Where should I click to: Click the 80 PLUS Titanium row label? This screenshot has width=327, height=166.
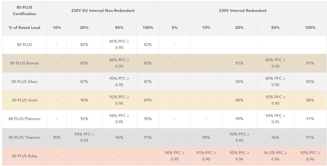coord(23,138)
